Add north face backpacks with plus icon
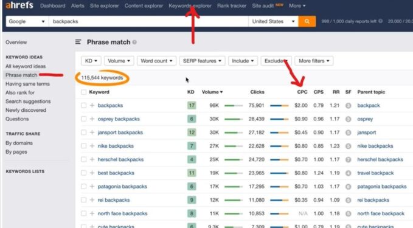Image resolution: width=413 pixels, height=228 pixels. coord(92,213)
